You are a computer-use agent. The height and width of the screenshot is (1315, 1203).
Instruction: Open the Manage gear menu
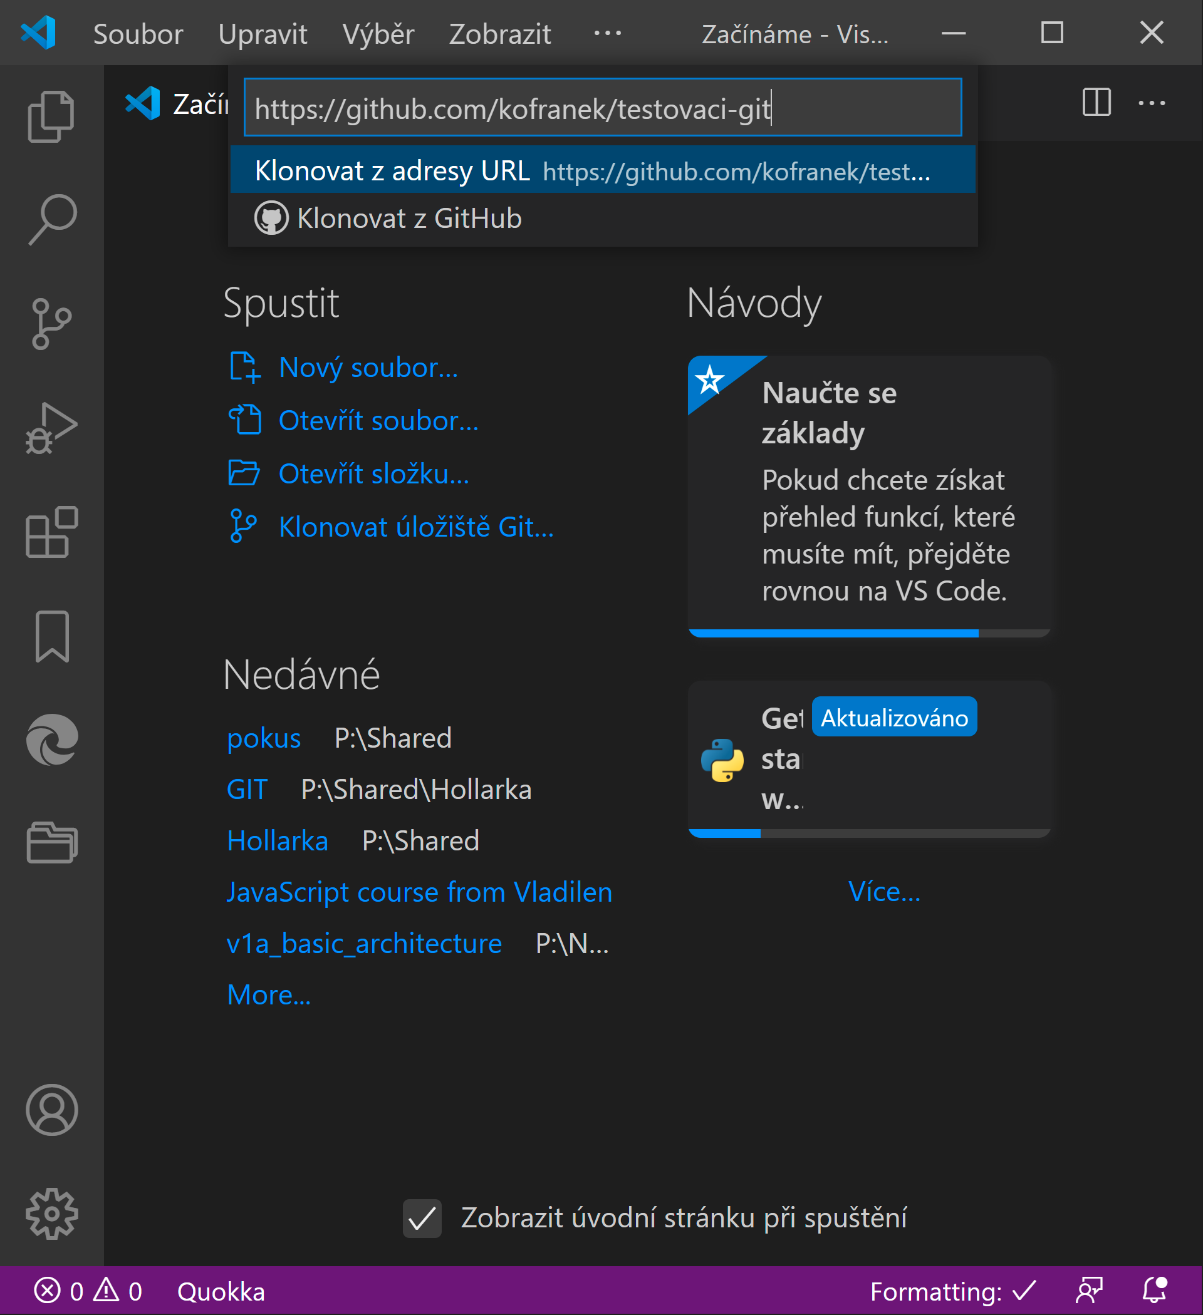pos(51,1214)
